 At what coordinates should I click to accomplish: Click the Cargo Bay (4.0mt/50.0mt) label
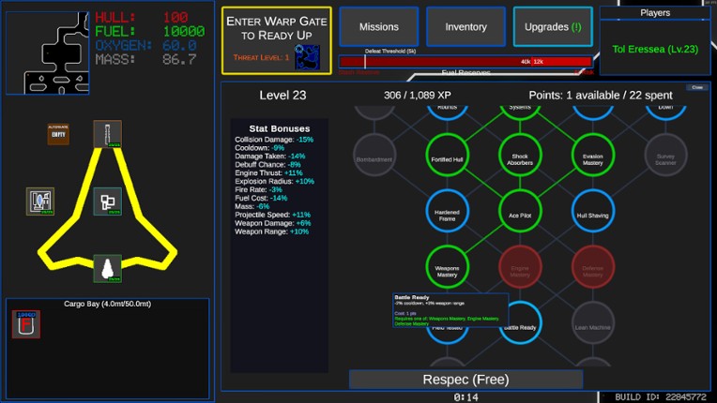pos(108,304)
